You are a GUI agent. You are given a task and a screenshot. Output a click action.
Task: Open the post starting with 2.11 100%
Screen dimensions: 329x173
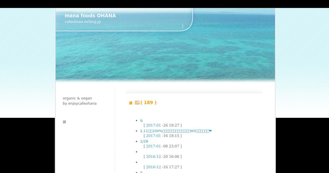tap(176, 131)
